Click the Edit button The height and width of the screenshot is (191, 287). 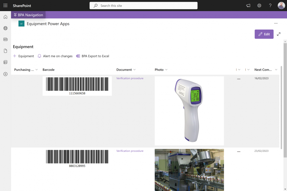[264, 34]
